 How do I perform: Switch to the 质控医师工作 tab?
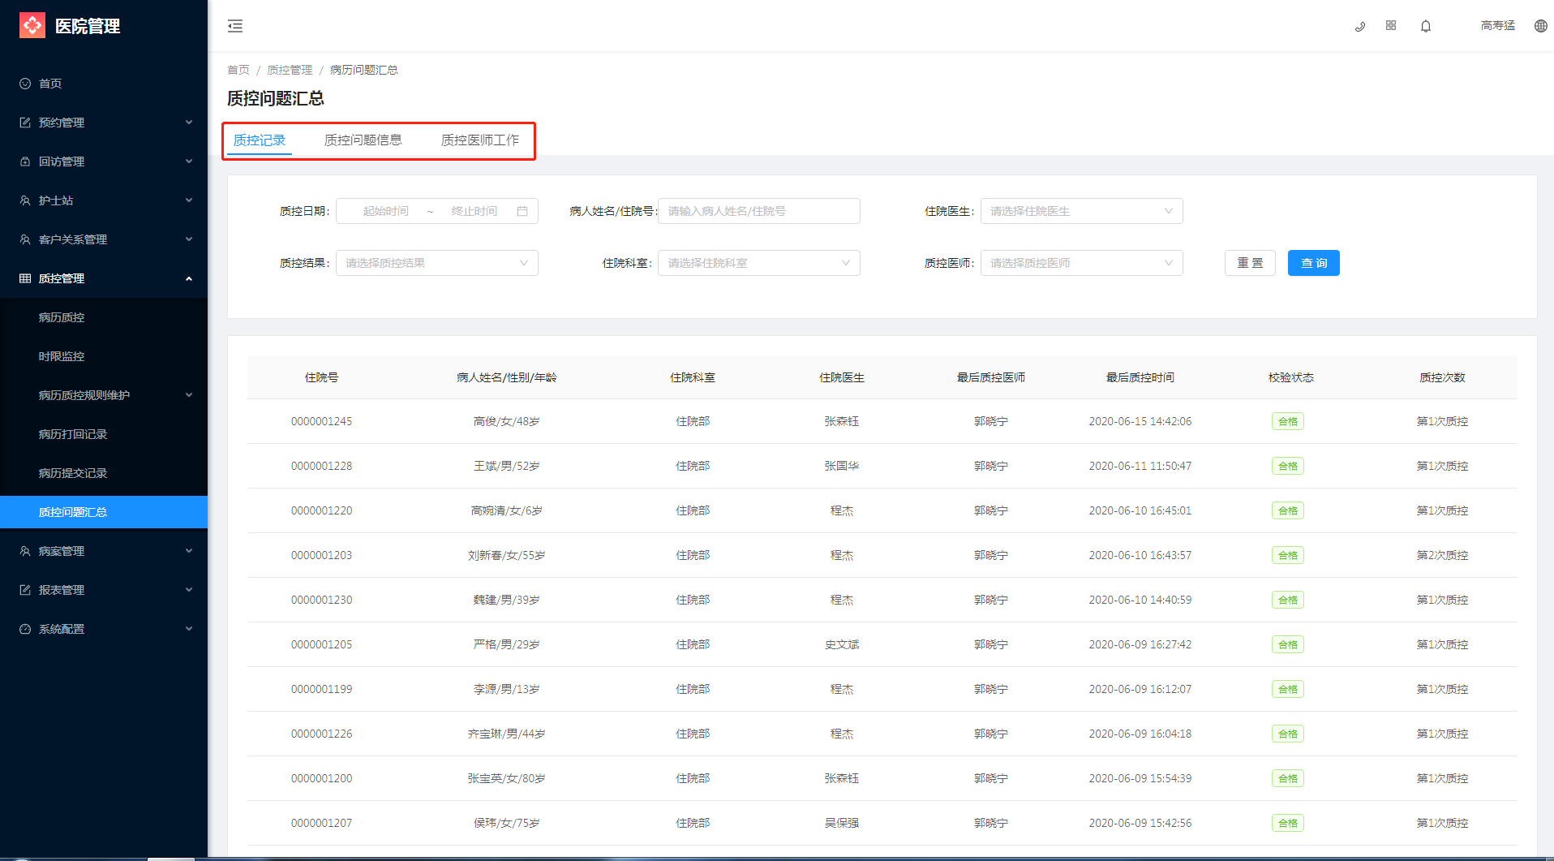480,140
